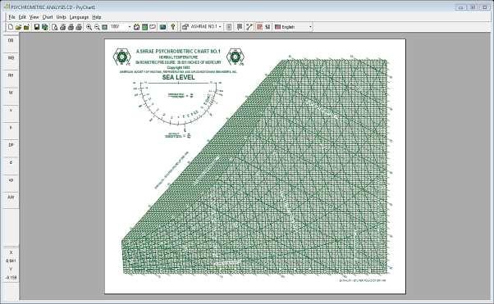Click left ASHRAE logo on chart
This screenshot has height=304, width=494.
tap(122, 57)
